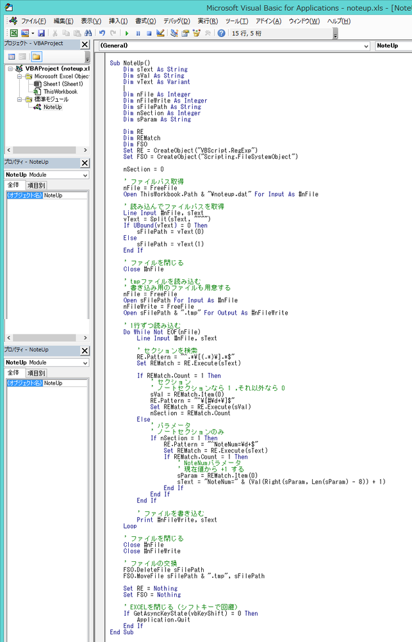Click the 'Sub NoteUp()' code line
The image size is (412, 642).
(x=130, y=63)
